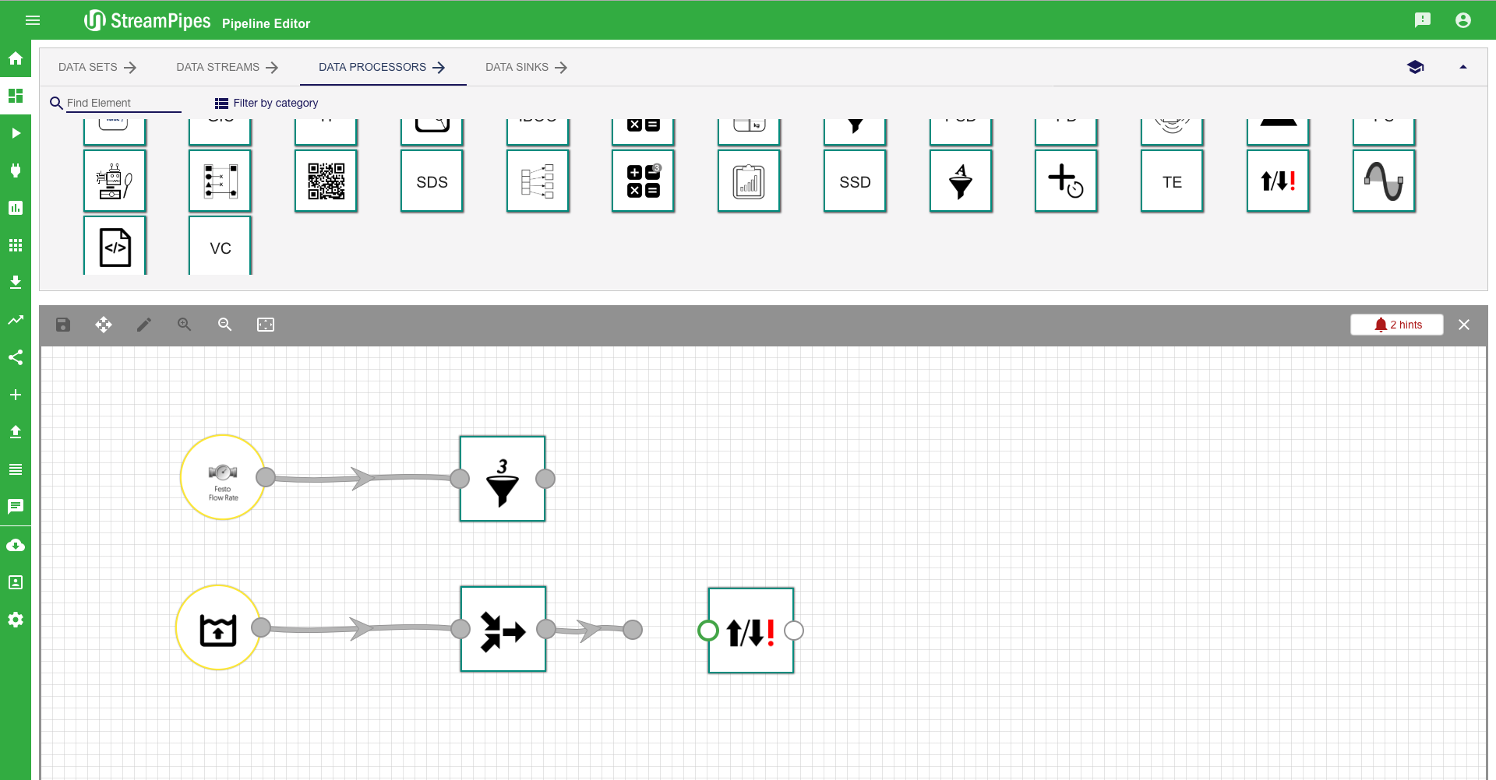Click the save pipeline icon
The image size is (1496, 780).
pyautogui.click(x=63, y=325)
